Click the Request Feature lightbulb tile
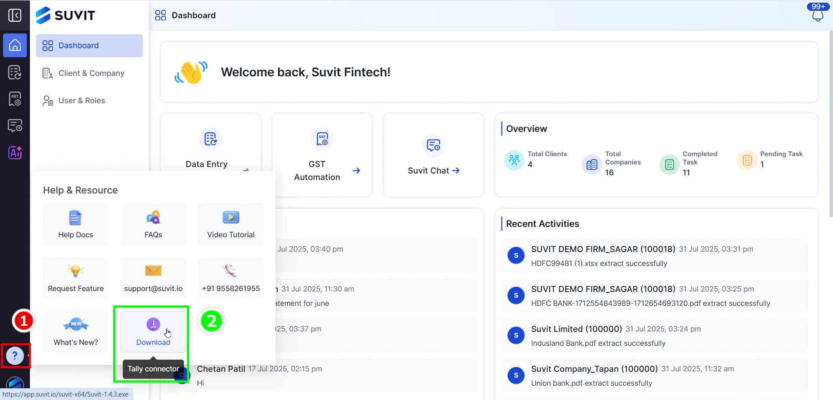The height and width of the screenshot is (400, 833). tap(75, 278)
